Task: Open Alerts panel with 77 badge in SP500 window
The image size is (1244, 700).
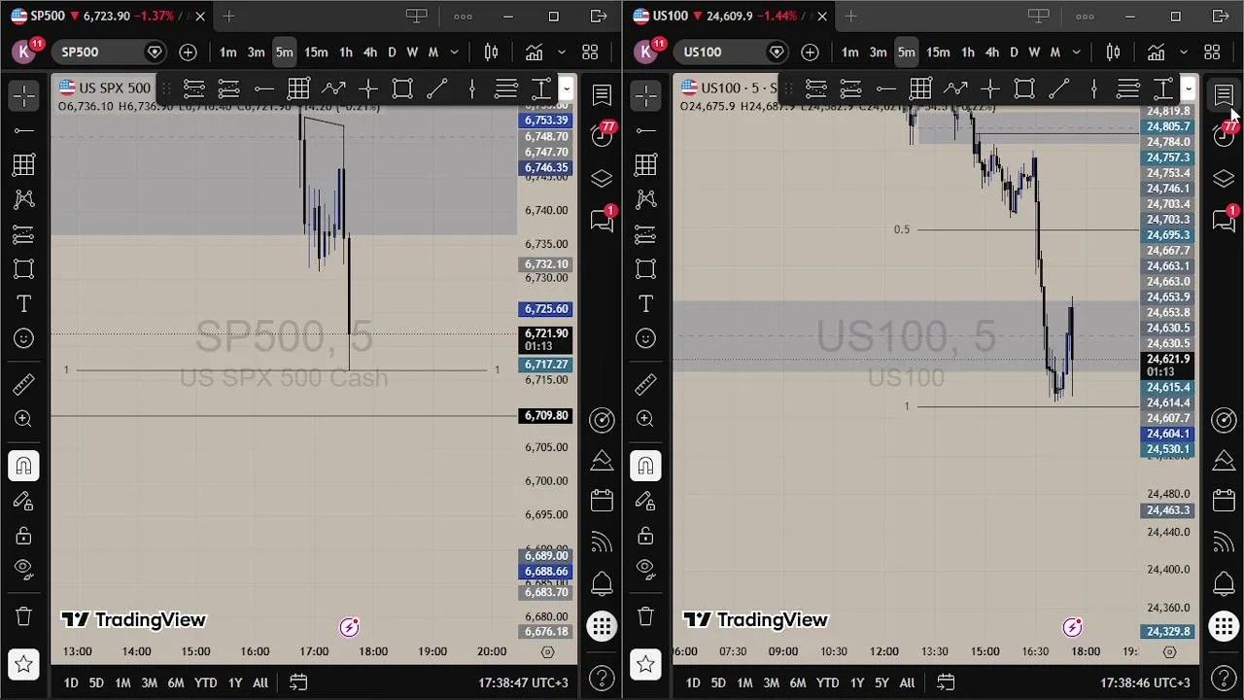Action: coord(602,135)
